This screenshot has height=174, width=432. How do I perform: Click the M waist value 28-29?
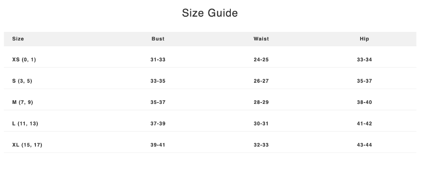pos(261,103)
